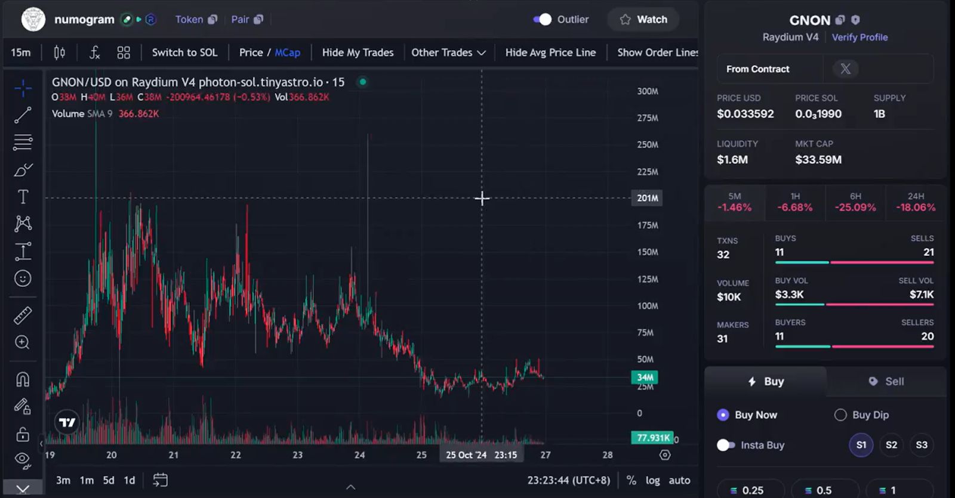
Task: Select the S2 preset
Action: click(x=891, y=445)
